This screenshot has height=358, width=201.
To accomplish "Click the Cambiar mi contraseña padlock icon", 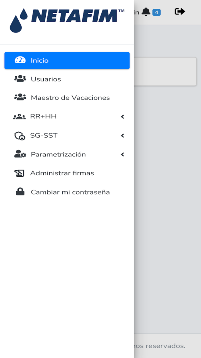I will (x=20, y=192).
